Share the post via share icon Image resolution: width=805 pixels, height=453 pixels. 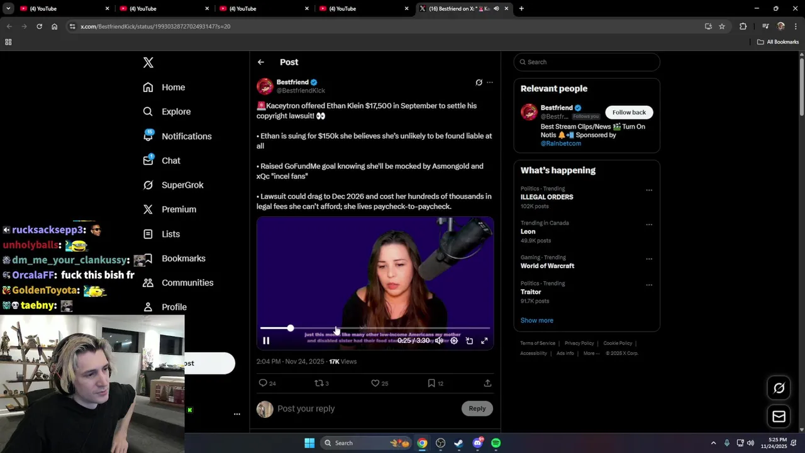(x=487, y=383)
